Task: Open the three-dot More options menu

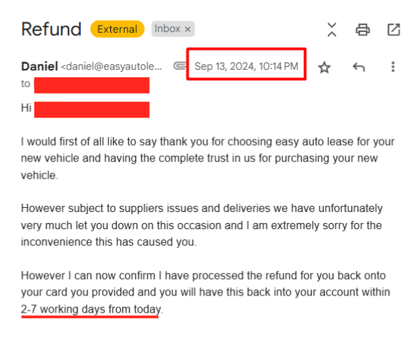Action: click(x=393, y=67)
